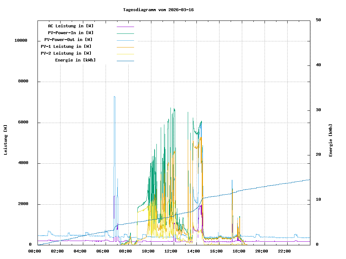Click the Energie in [kWh] legend label
This screenshot has height=259, width=346.
pyautogui.click(x=75, y=60)
